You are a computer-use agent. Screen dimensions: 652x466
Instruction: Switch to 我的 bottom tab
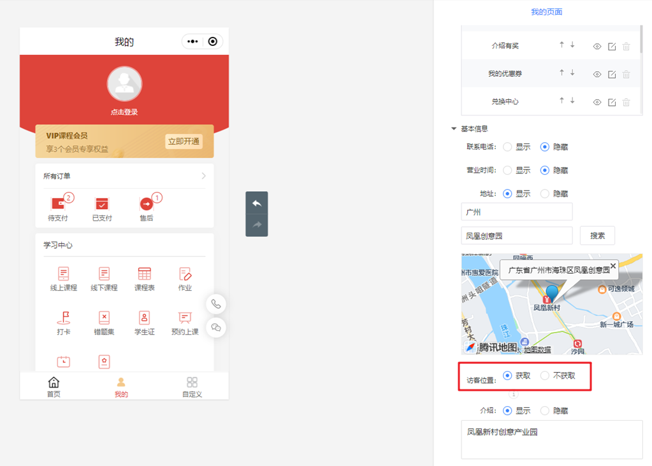click(x=121, y=387)
